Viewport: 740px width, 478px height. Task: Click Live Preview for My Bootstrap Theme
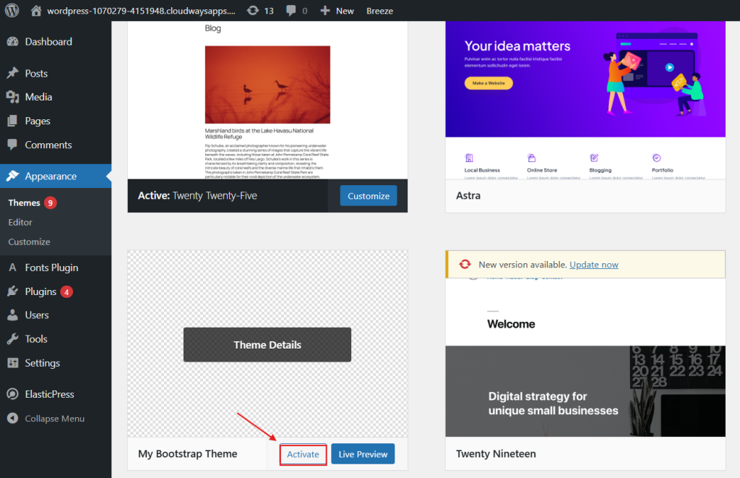[363, 454]
